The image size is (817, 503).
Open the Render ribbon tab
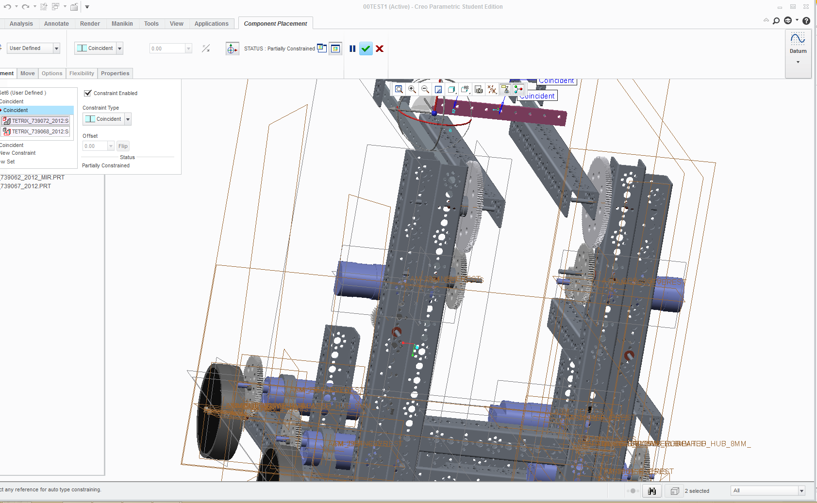pyautogui.click(x=90, y=24)
